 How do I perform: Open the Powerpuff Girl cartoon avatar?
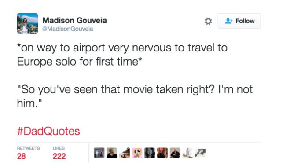pos(137,153)
